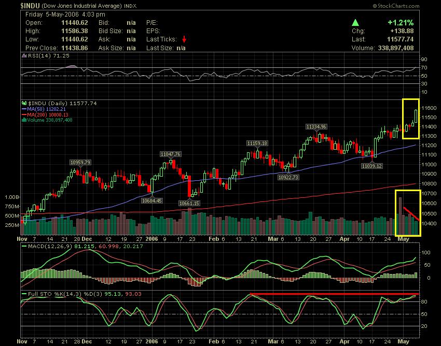Click the 11600 price axis label

click(x=429, y=108)
